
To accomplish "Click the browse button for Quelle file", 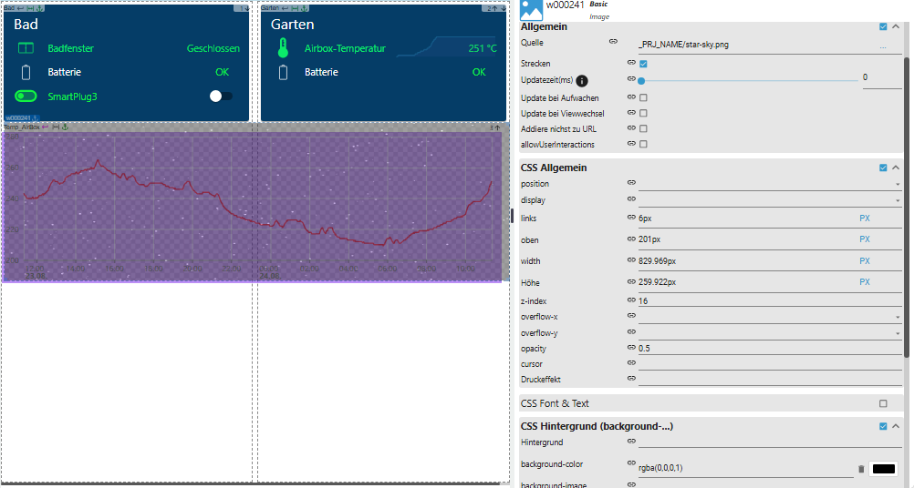I will [x=882, y=45].
